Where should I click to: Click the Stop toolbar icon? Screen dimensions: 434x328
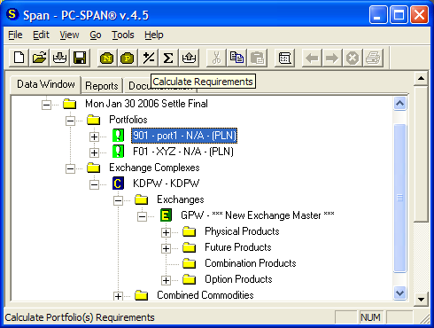coord(353,58)
